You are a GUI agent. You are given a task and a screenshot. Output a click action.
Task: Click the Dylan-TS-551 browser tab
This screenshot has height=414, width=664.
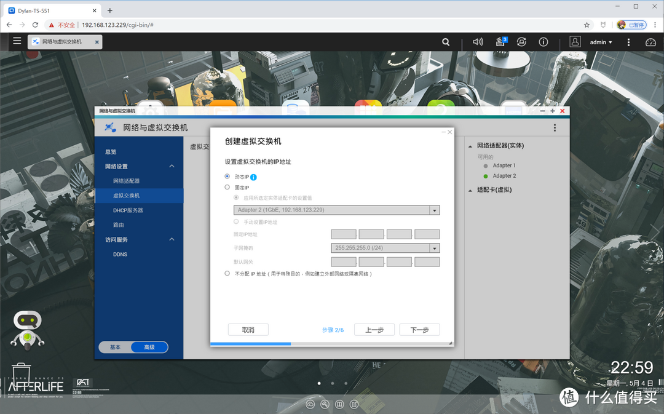pyautogui.click(x=52, y=10)
